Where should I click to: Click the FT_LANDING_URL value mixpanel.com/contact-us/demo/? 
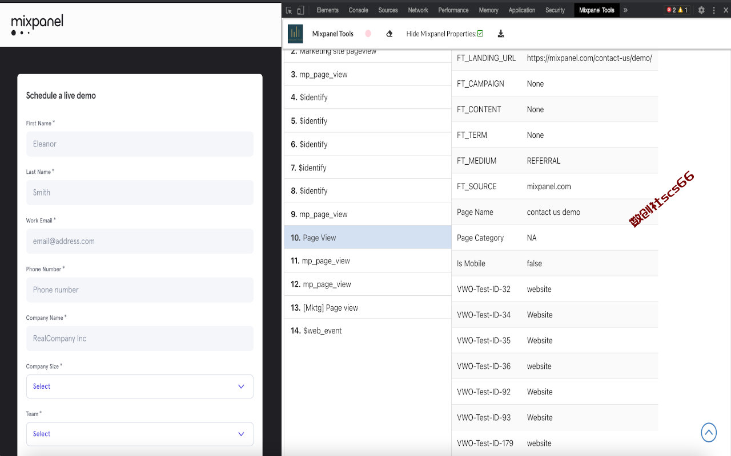pyautogui.click(x=589, y=58)
